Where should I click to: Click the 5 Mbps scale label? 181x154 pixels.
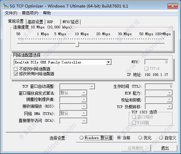click(60, 34)
